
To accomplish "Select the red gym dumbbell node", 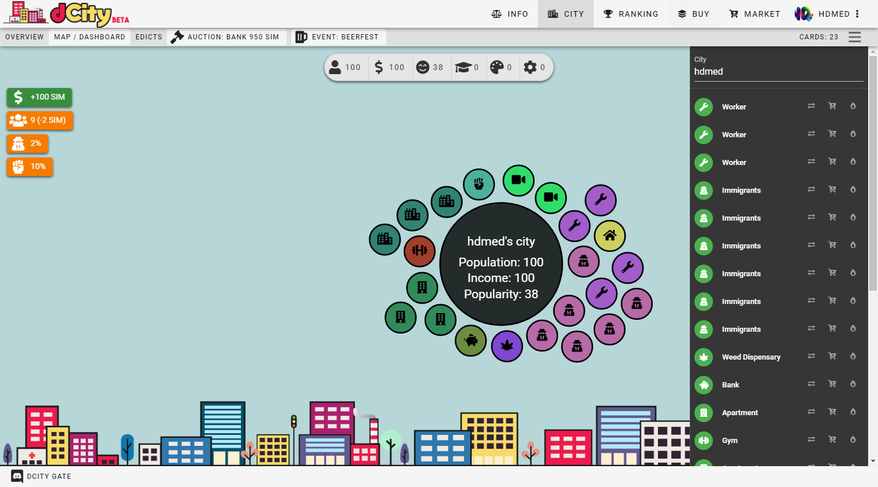I will click(419, 251).
